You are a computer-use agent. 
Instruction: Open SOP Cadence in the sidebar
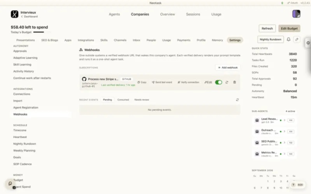click(x=23, y=164)
